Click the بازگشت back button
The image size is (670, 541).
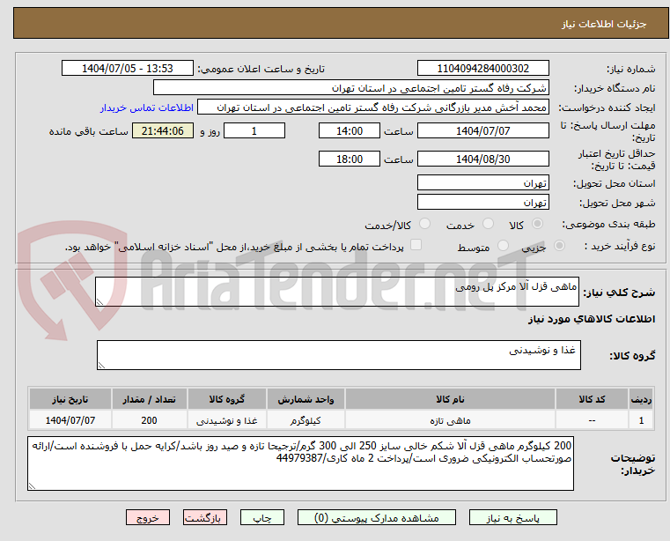[204, 517]
